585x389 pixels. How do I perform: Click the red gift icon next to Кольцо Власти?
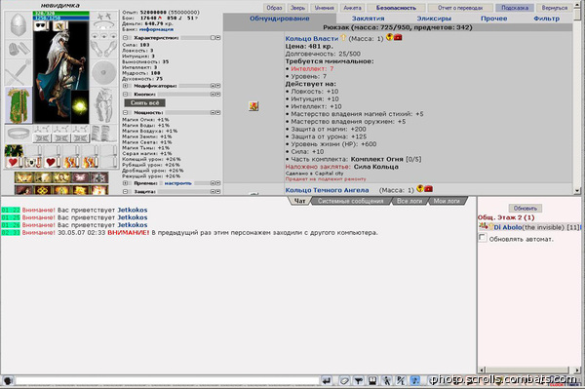pyautogui.click(x=398, y=37)
